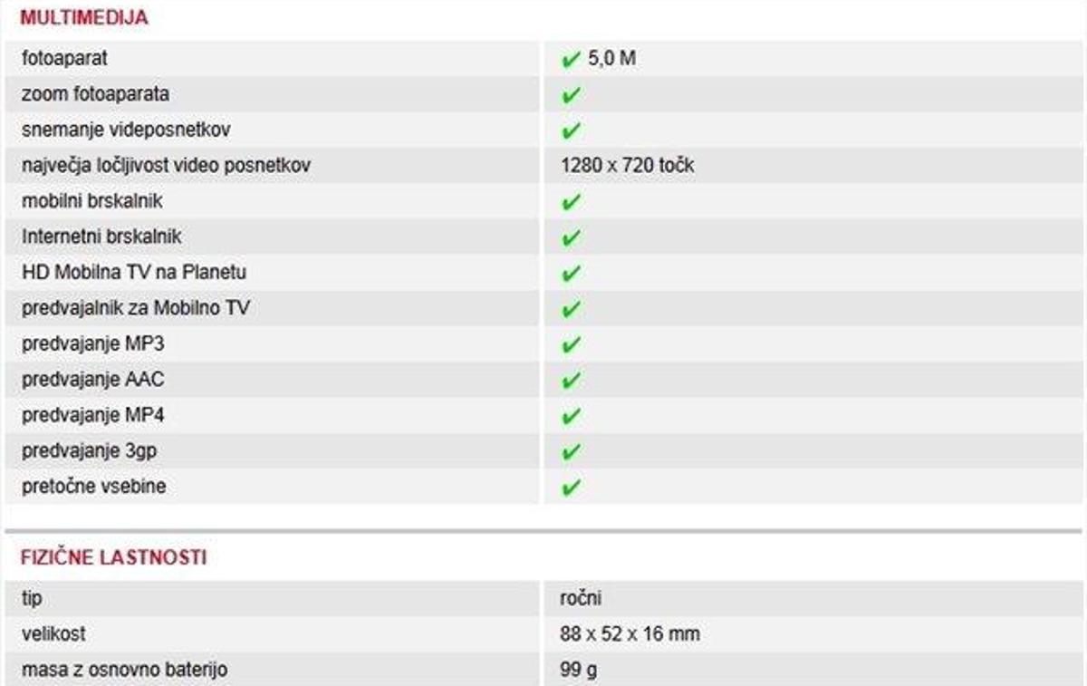Click the checkmark for HD Mobilna TV
The width and height of the screenshot is (1087, 686).
click(570, 274)
